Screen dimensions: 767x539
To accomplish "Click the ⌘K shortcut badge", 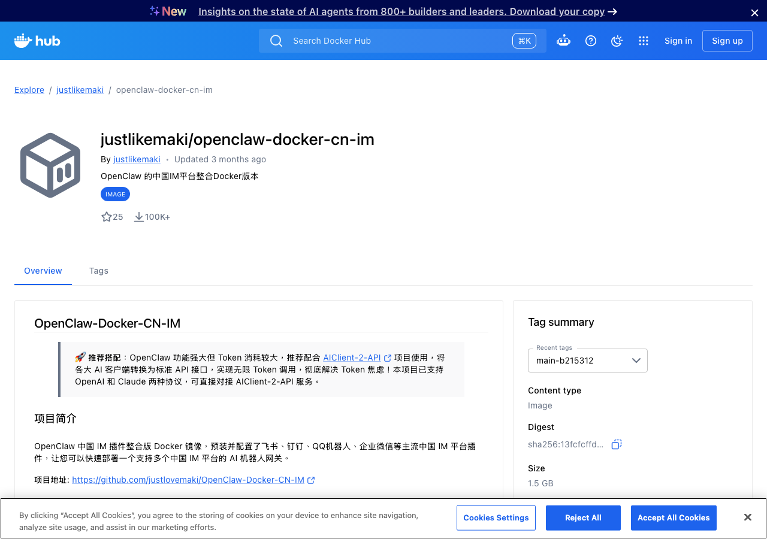I will coord(524,41).
